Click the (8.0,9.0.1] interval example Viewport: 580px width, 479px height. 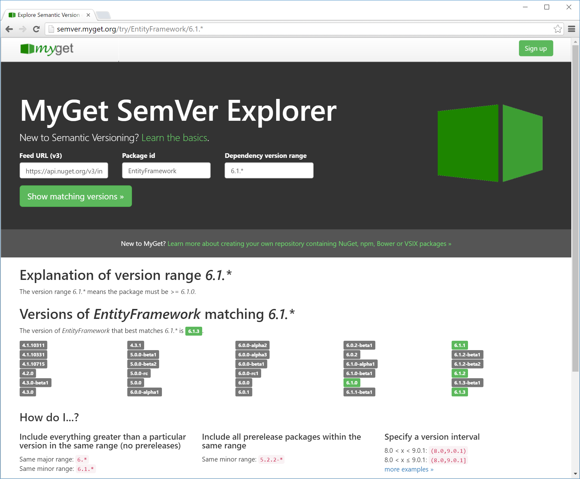pyautogui.click(x=448, y=460)
